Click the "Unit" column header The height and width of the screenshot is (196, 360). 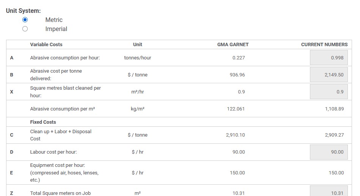click(138, 45)
